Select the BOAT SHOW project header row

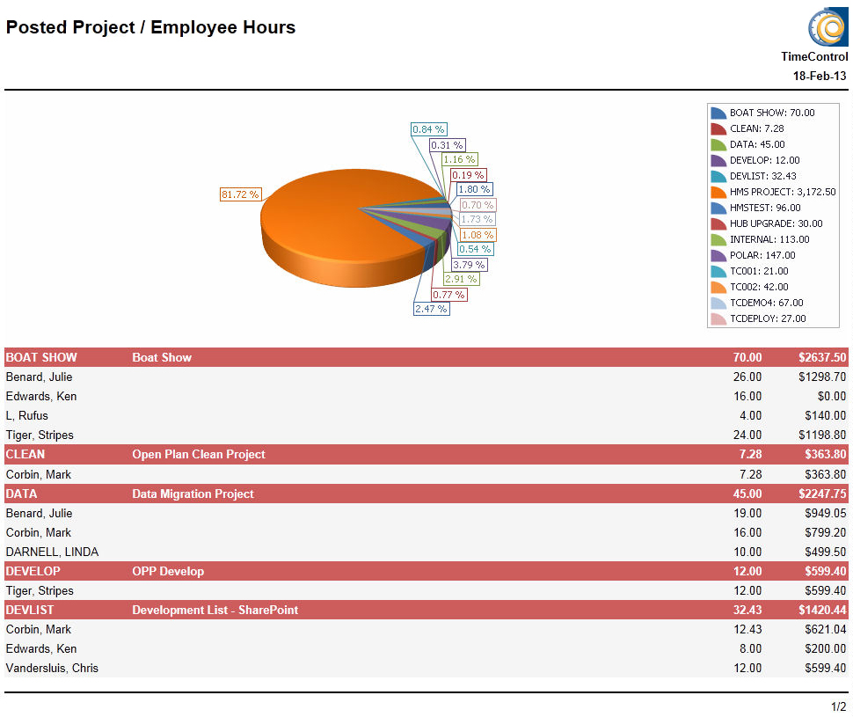(426, 357)
